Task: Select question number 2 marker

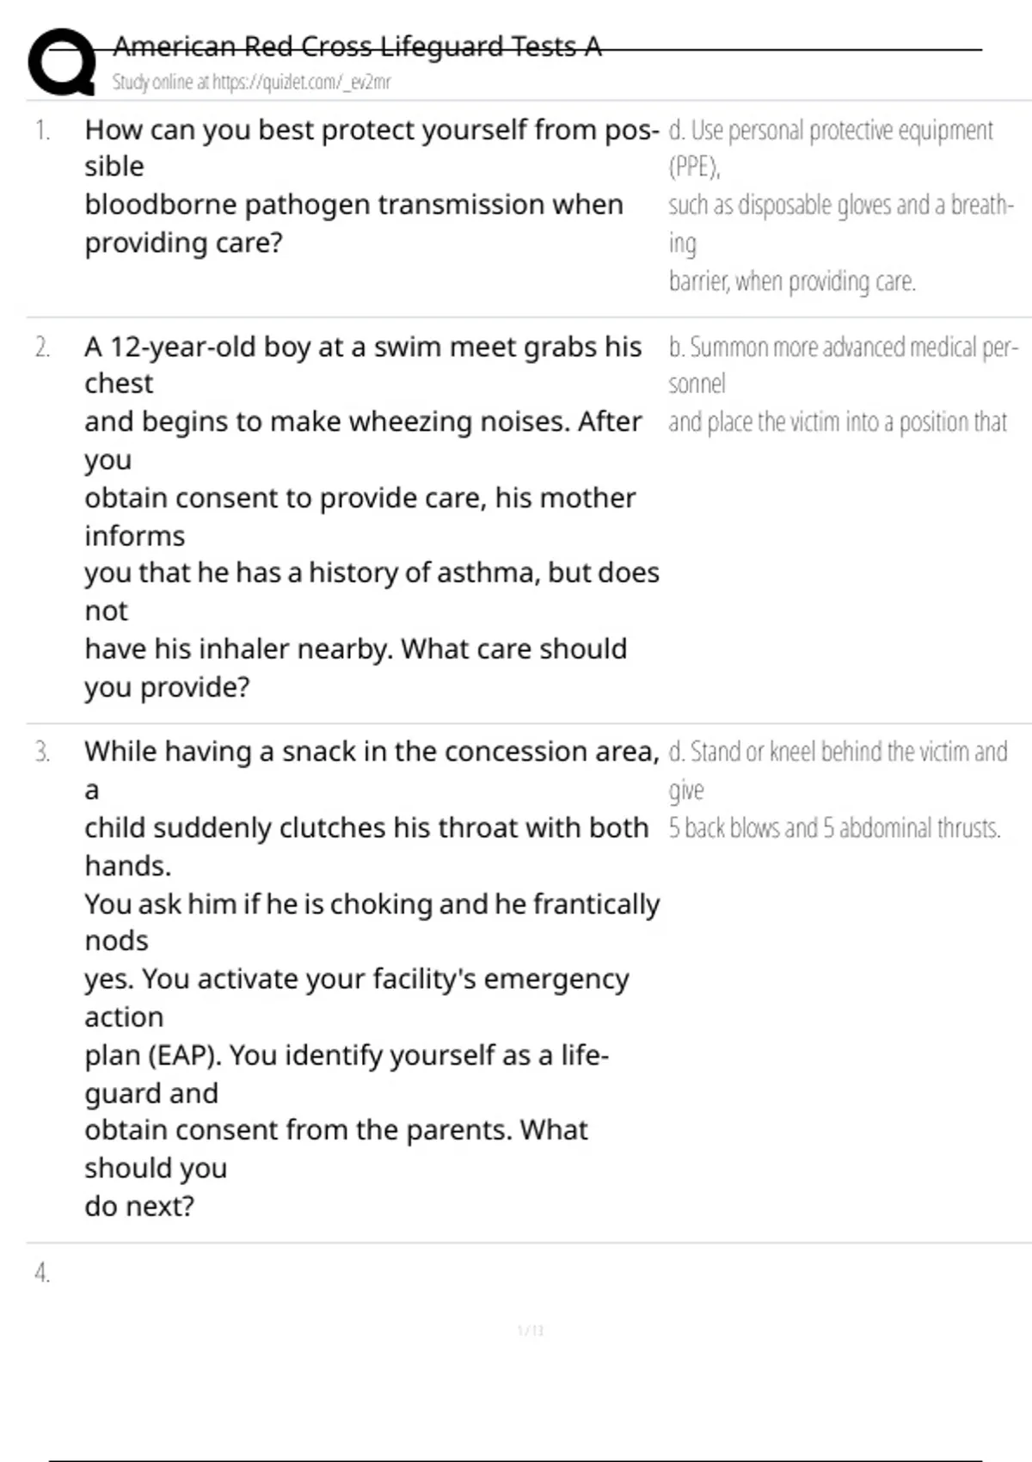Action: 42,347
